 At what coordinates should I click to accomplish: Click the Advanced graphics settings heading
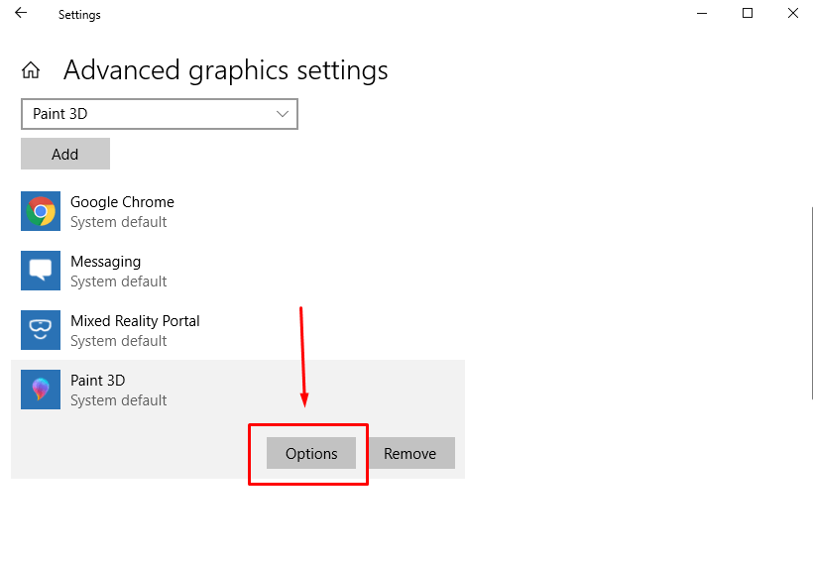[x=225, y=70]
